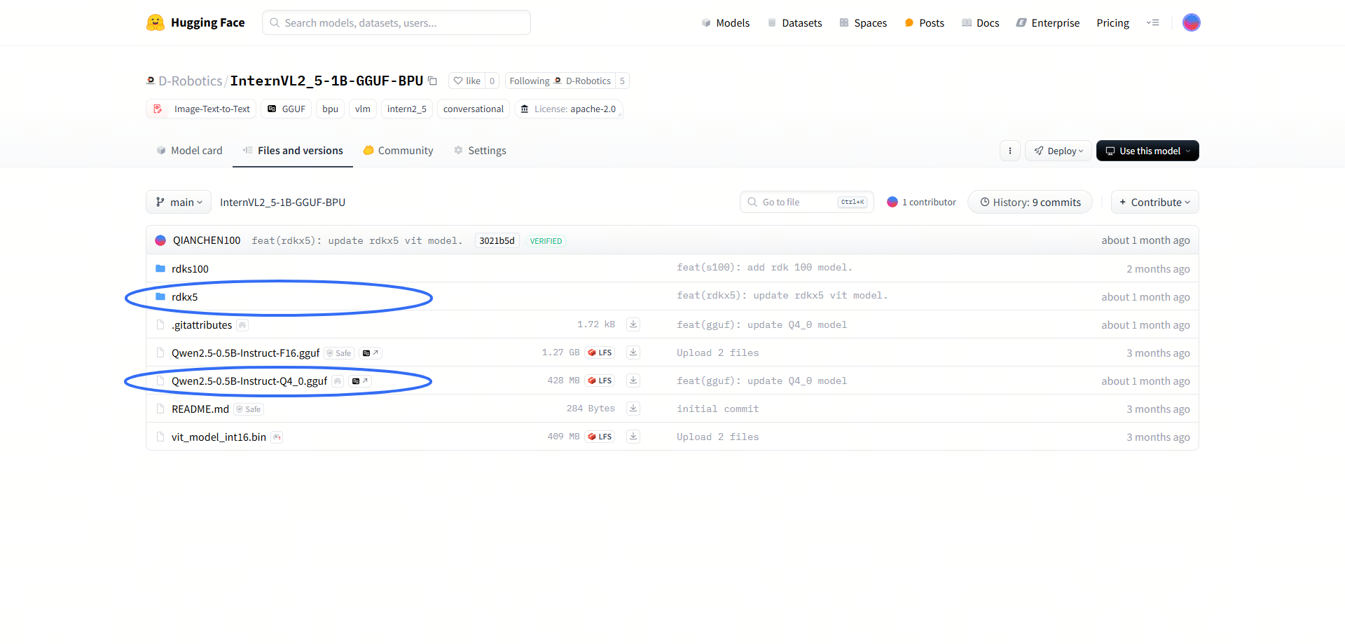Expand the Contribute menu

point(1154,202)
